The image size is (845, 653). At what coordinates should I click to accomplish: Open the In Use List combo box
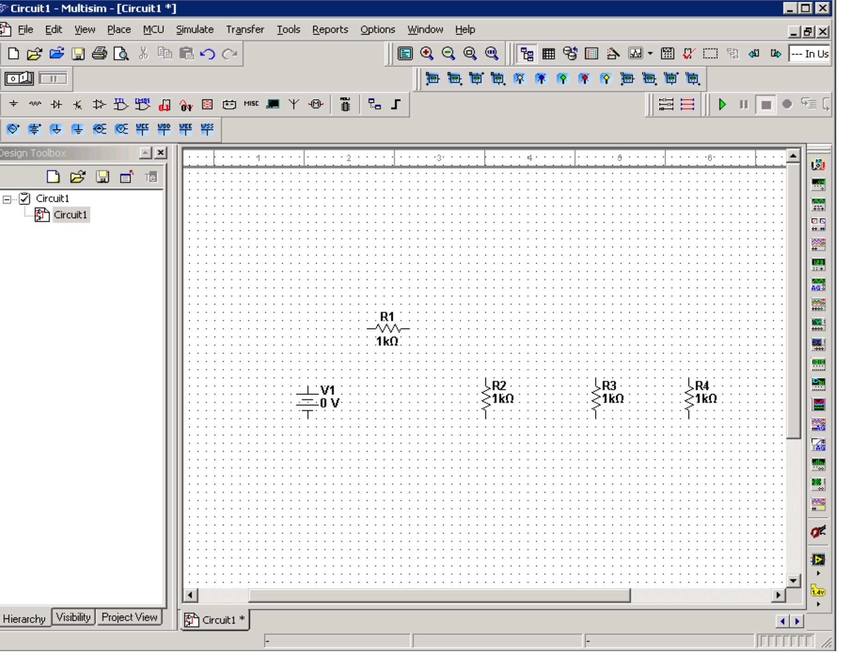pyautogui.click(x=809, y=54)
